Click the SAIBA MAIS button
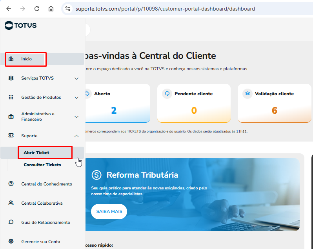This screenshot has height=249, width=313. click(109, 211)
